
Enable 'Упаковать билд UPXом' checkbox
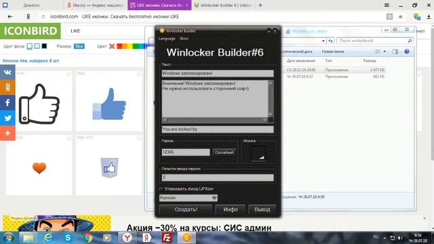[x=161, y=188]
